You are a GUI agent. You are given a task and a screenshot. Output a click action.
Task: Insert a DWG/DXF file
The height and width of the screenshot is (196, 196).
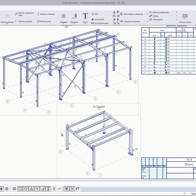pos(98,20)
